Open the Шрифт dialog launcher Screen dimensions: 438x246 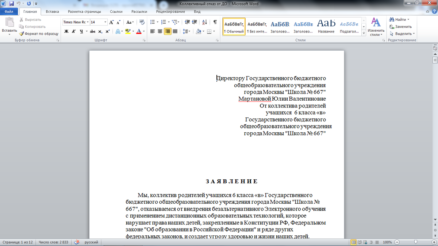coord(145,40)
